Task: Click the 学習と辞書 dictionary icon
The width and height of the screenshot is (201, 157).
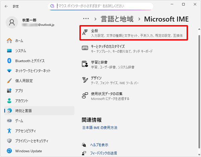Action: pos(85,64)
